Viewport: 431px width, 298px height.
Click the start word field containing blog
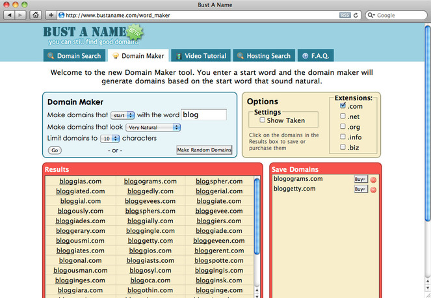coord(203,115)
